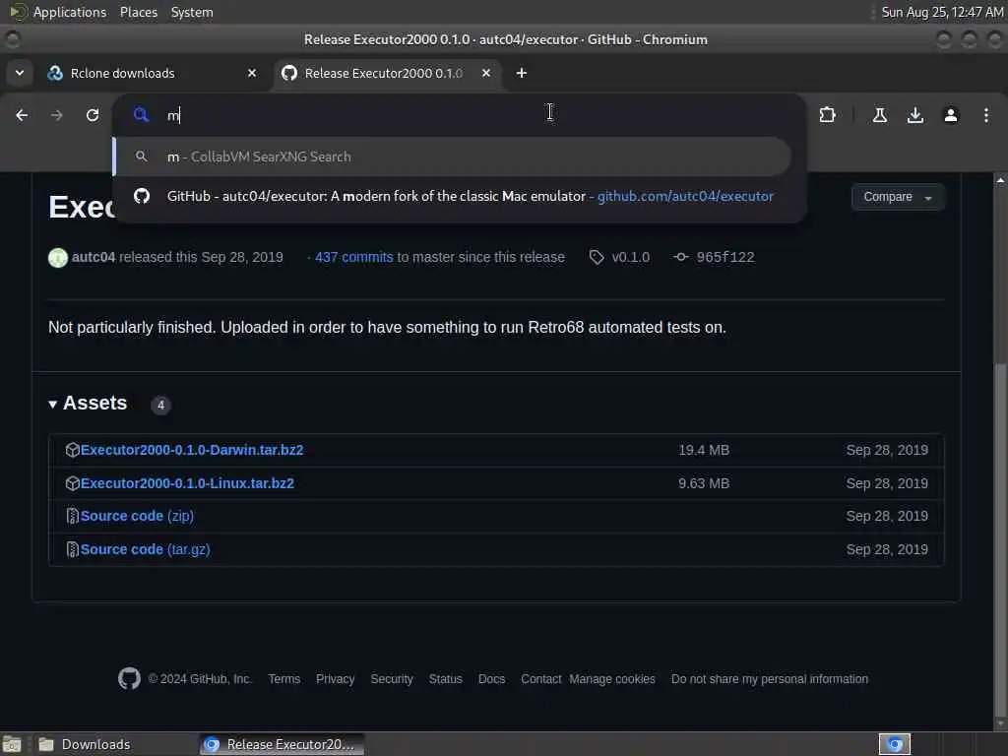Download Executor2000-0.1.0-Darwin.tar.bz2
Viewport: 1008px width, 756px height.
192,450
